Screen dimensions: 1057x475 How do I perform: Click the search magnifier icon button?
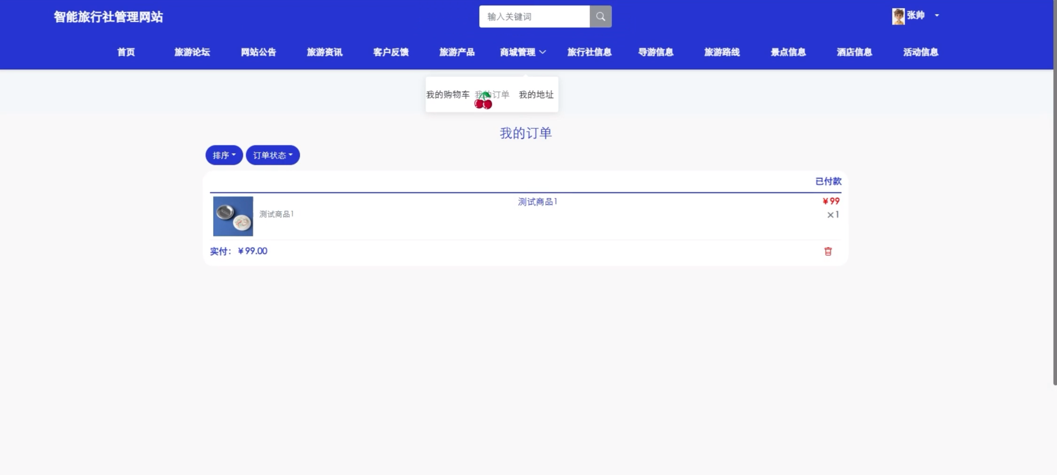point(600,17)
